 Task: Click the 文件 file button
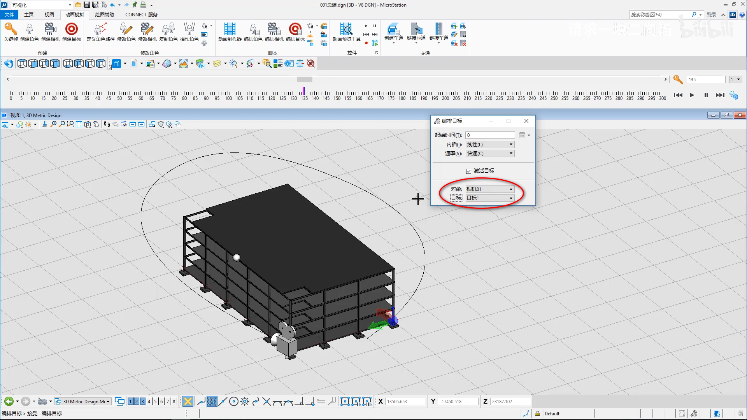tap(9, 15)
